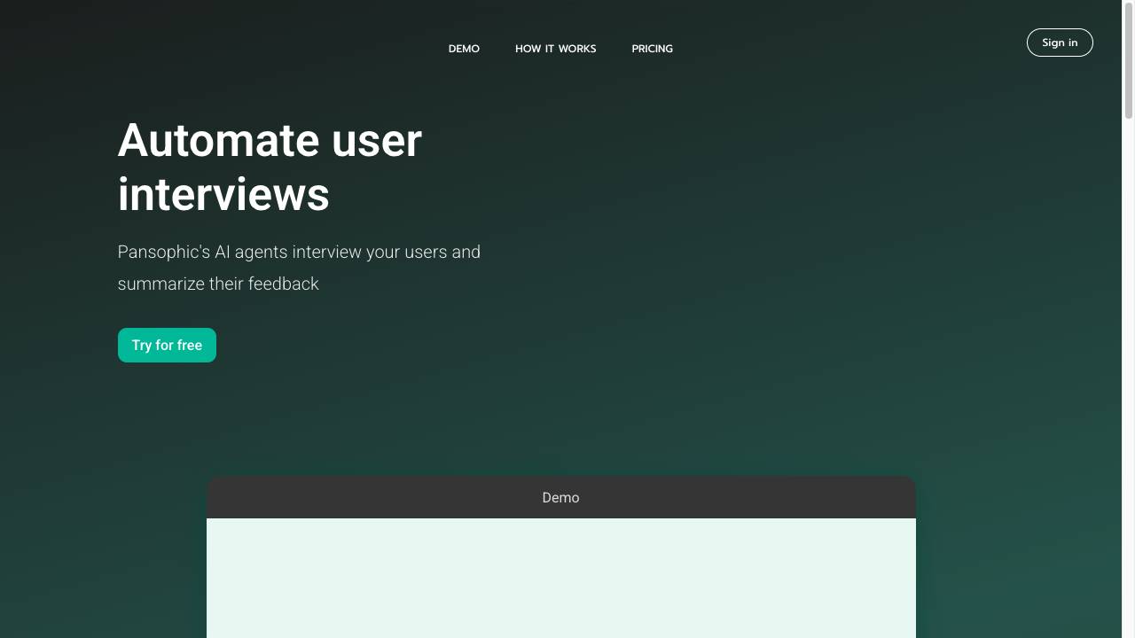Click the Sign in button
This screenshot has height=638, width=1135.
[1060, 43]
